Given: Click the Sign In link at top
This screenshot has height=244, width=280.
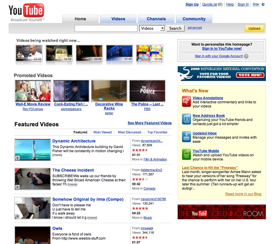Looking at the screenshot, I should 243,4.
